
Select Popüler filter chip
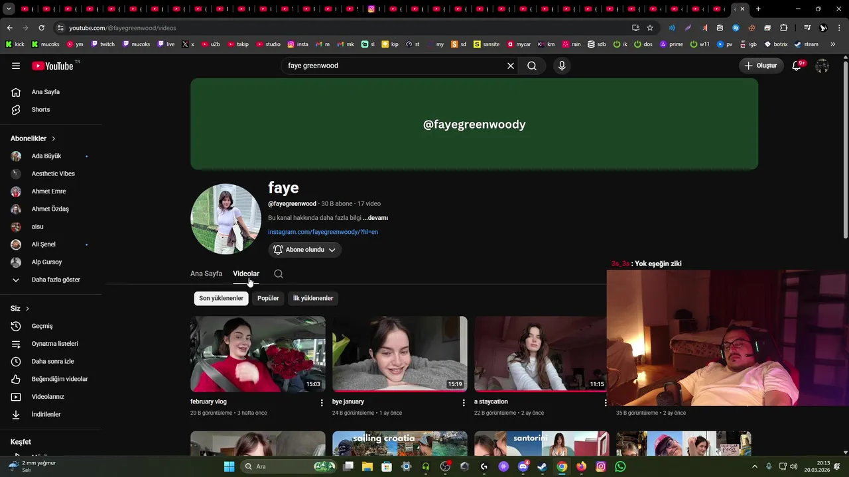coord(268,298)
